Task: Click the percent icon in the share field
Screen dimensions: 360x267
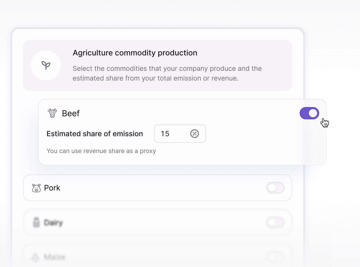Action: tap(194, 134)
